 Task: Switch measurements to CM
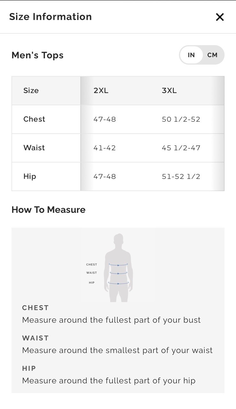(x=212, y=55)
